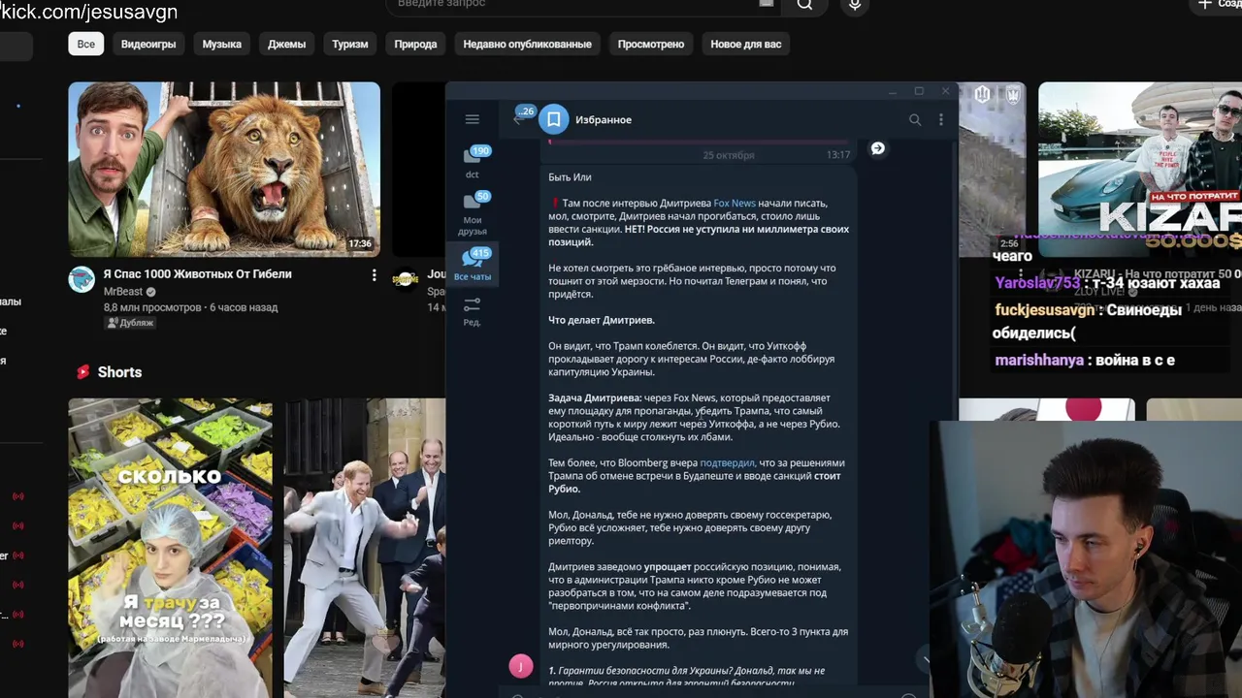Screen dimensions: 1242x698
Task: Click the Shorts logo icon
Action: tap(83, 372)
